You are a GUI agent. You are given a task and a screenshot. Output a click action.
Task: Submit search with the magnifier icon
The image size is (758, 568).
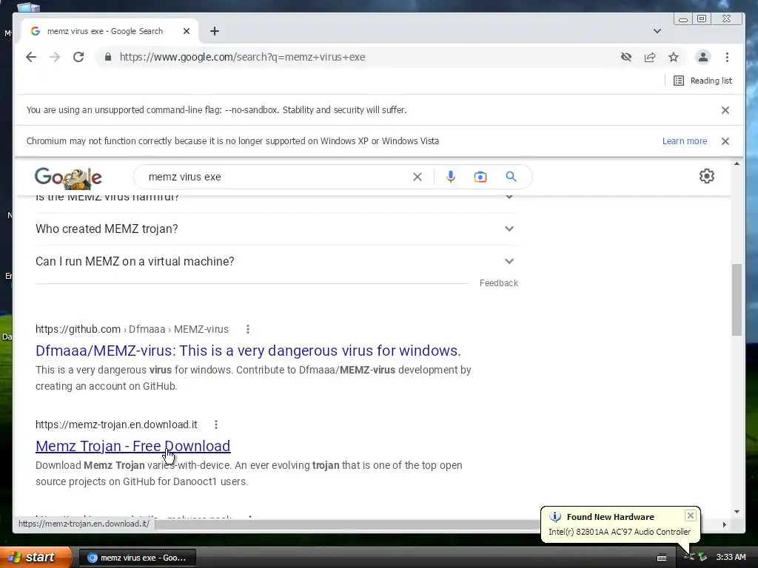coord(511,177)
